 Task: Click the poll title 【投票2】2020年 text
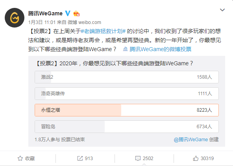[56, 63]
